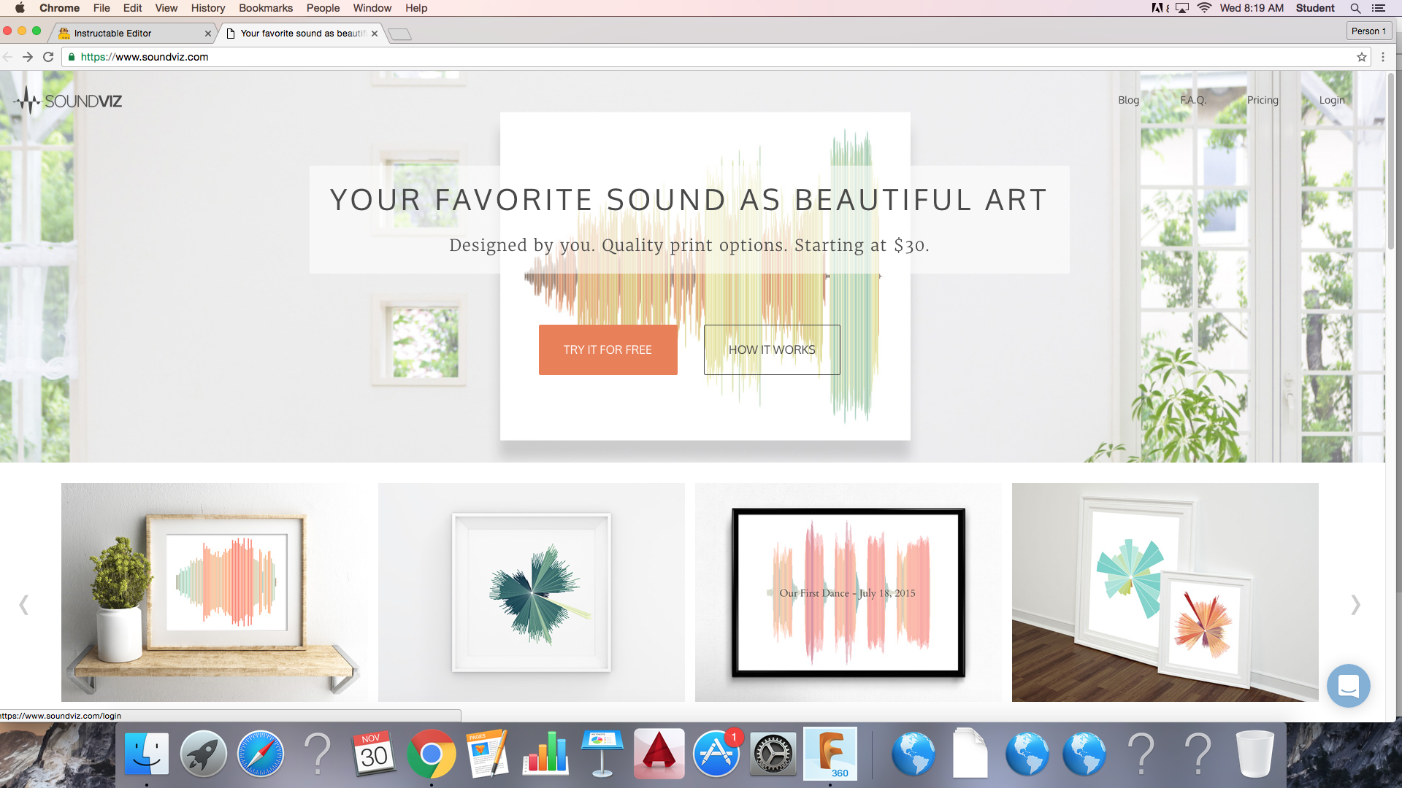1402x788 pixels.
Task: Click the Pricing navigation link
Action: pyautogui.click(x=1263, y=100)
